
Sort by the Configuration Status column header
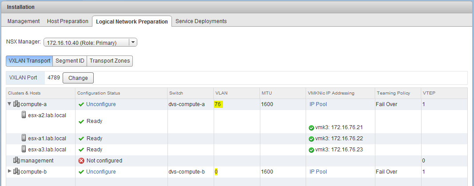[x=99, y=93]
